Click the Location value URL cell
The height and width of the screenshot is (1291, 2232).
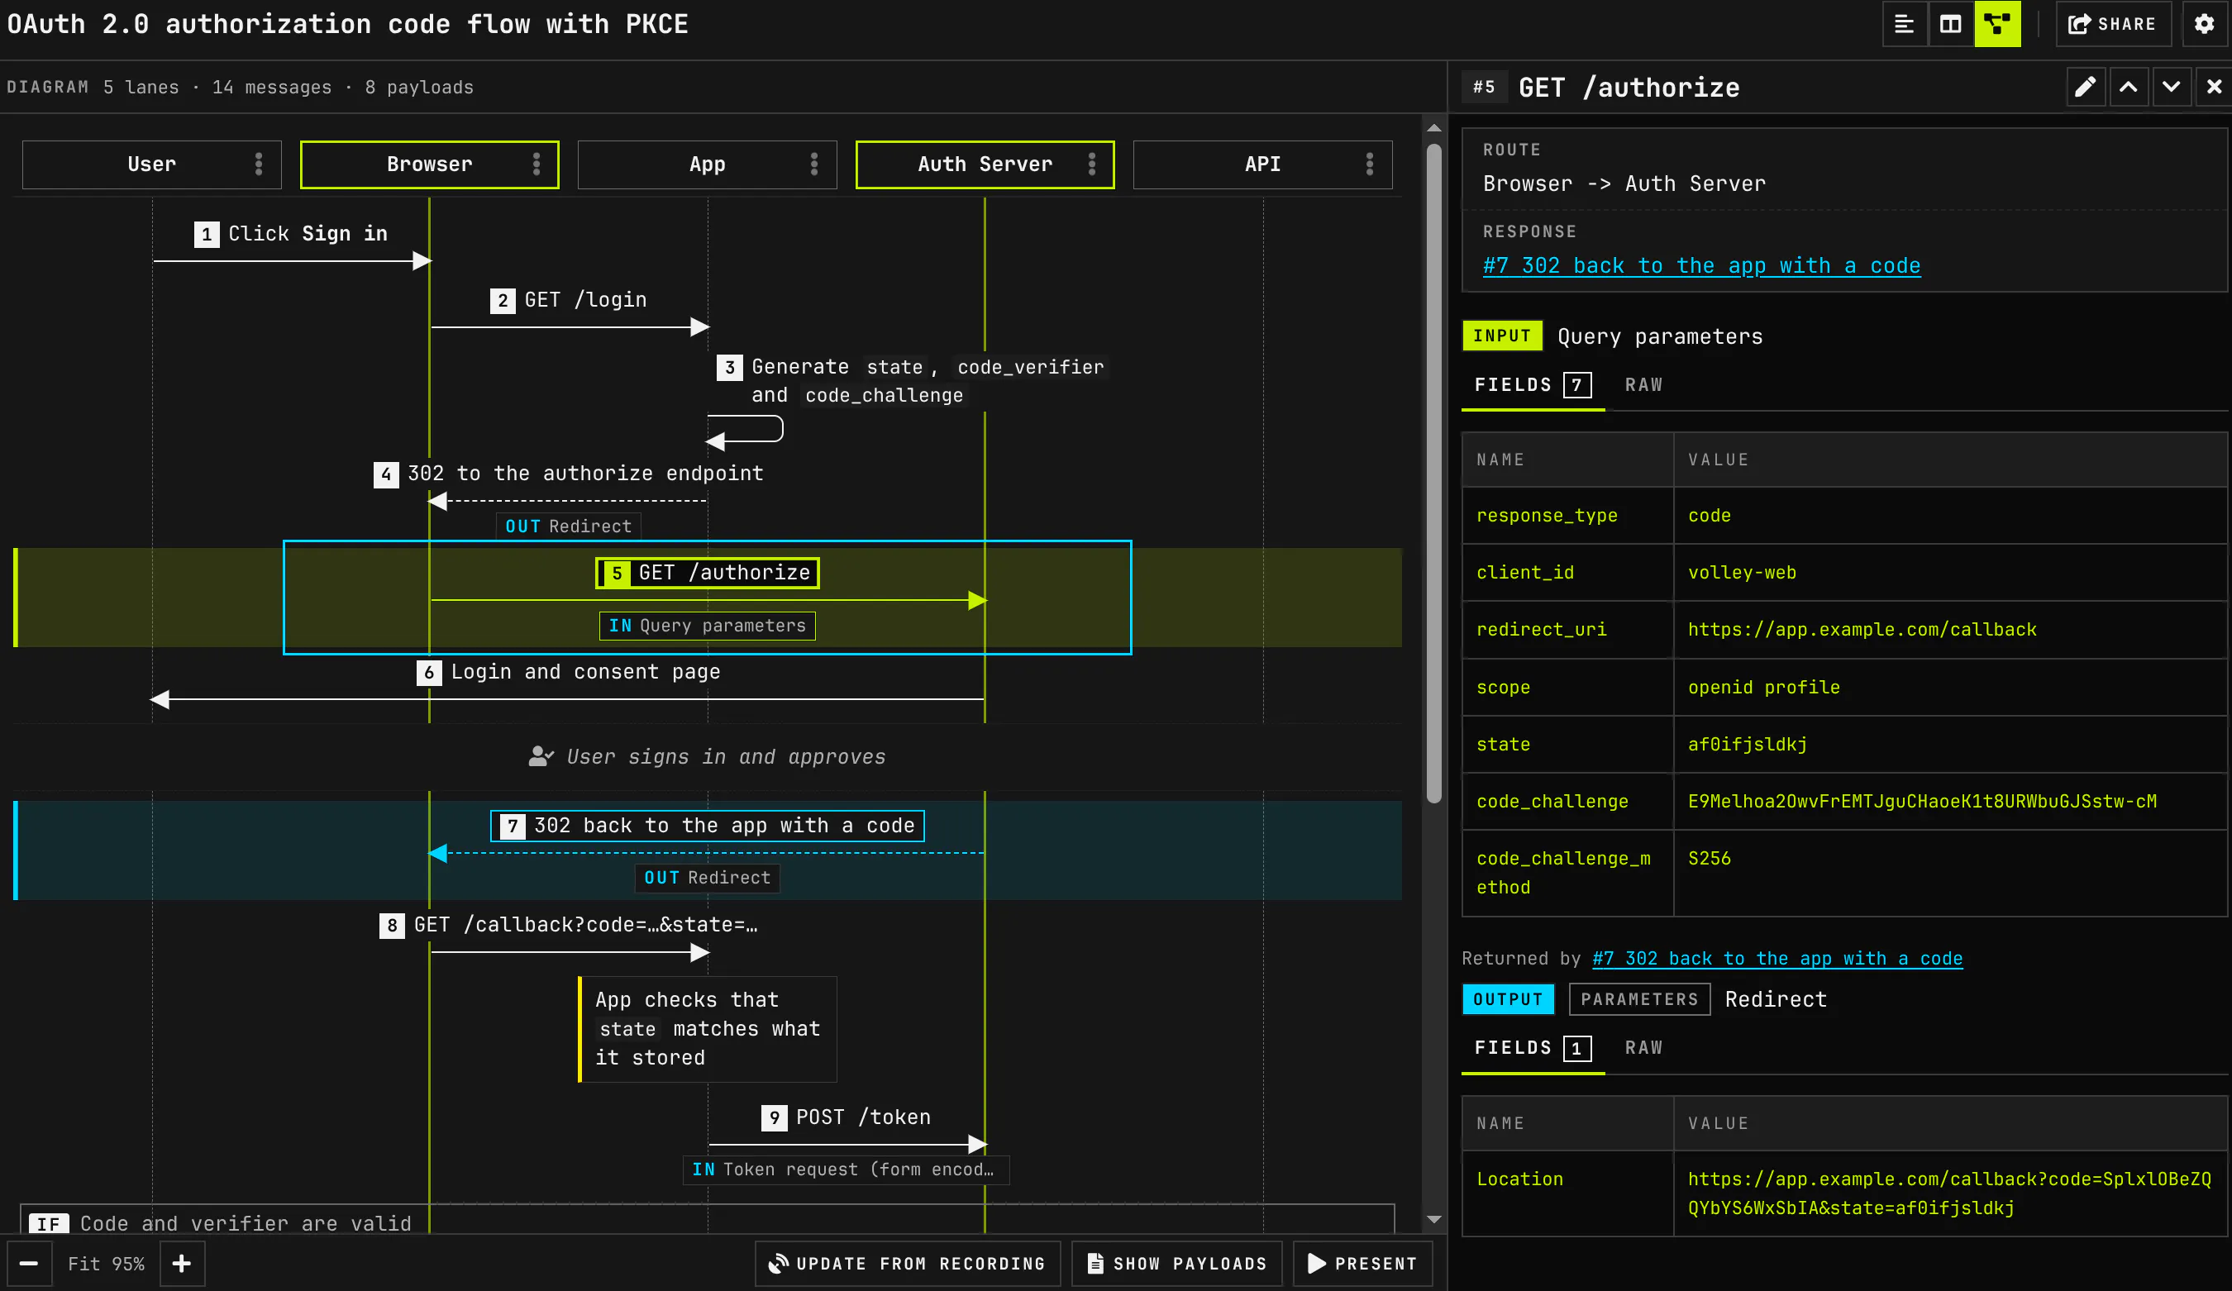click(x=1949, y=1193)
